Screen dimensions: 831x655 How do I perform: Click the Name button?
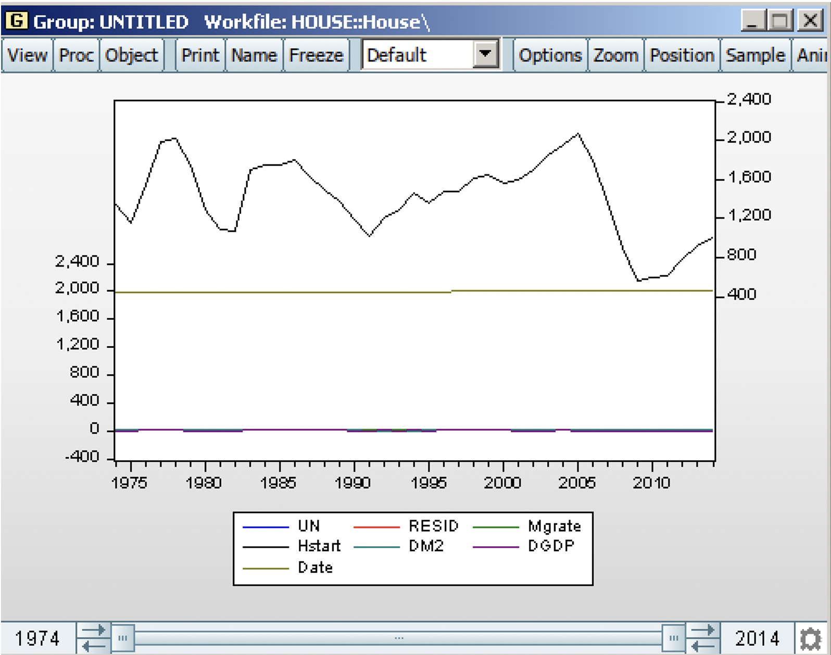pos(254,55)
